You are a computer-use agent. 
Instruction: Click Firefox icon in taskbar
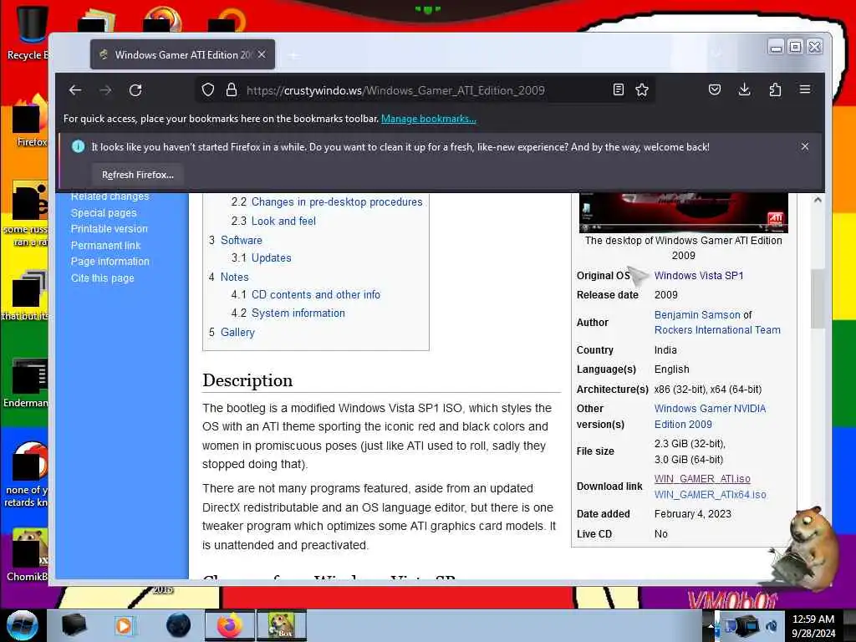pos(229,625)
